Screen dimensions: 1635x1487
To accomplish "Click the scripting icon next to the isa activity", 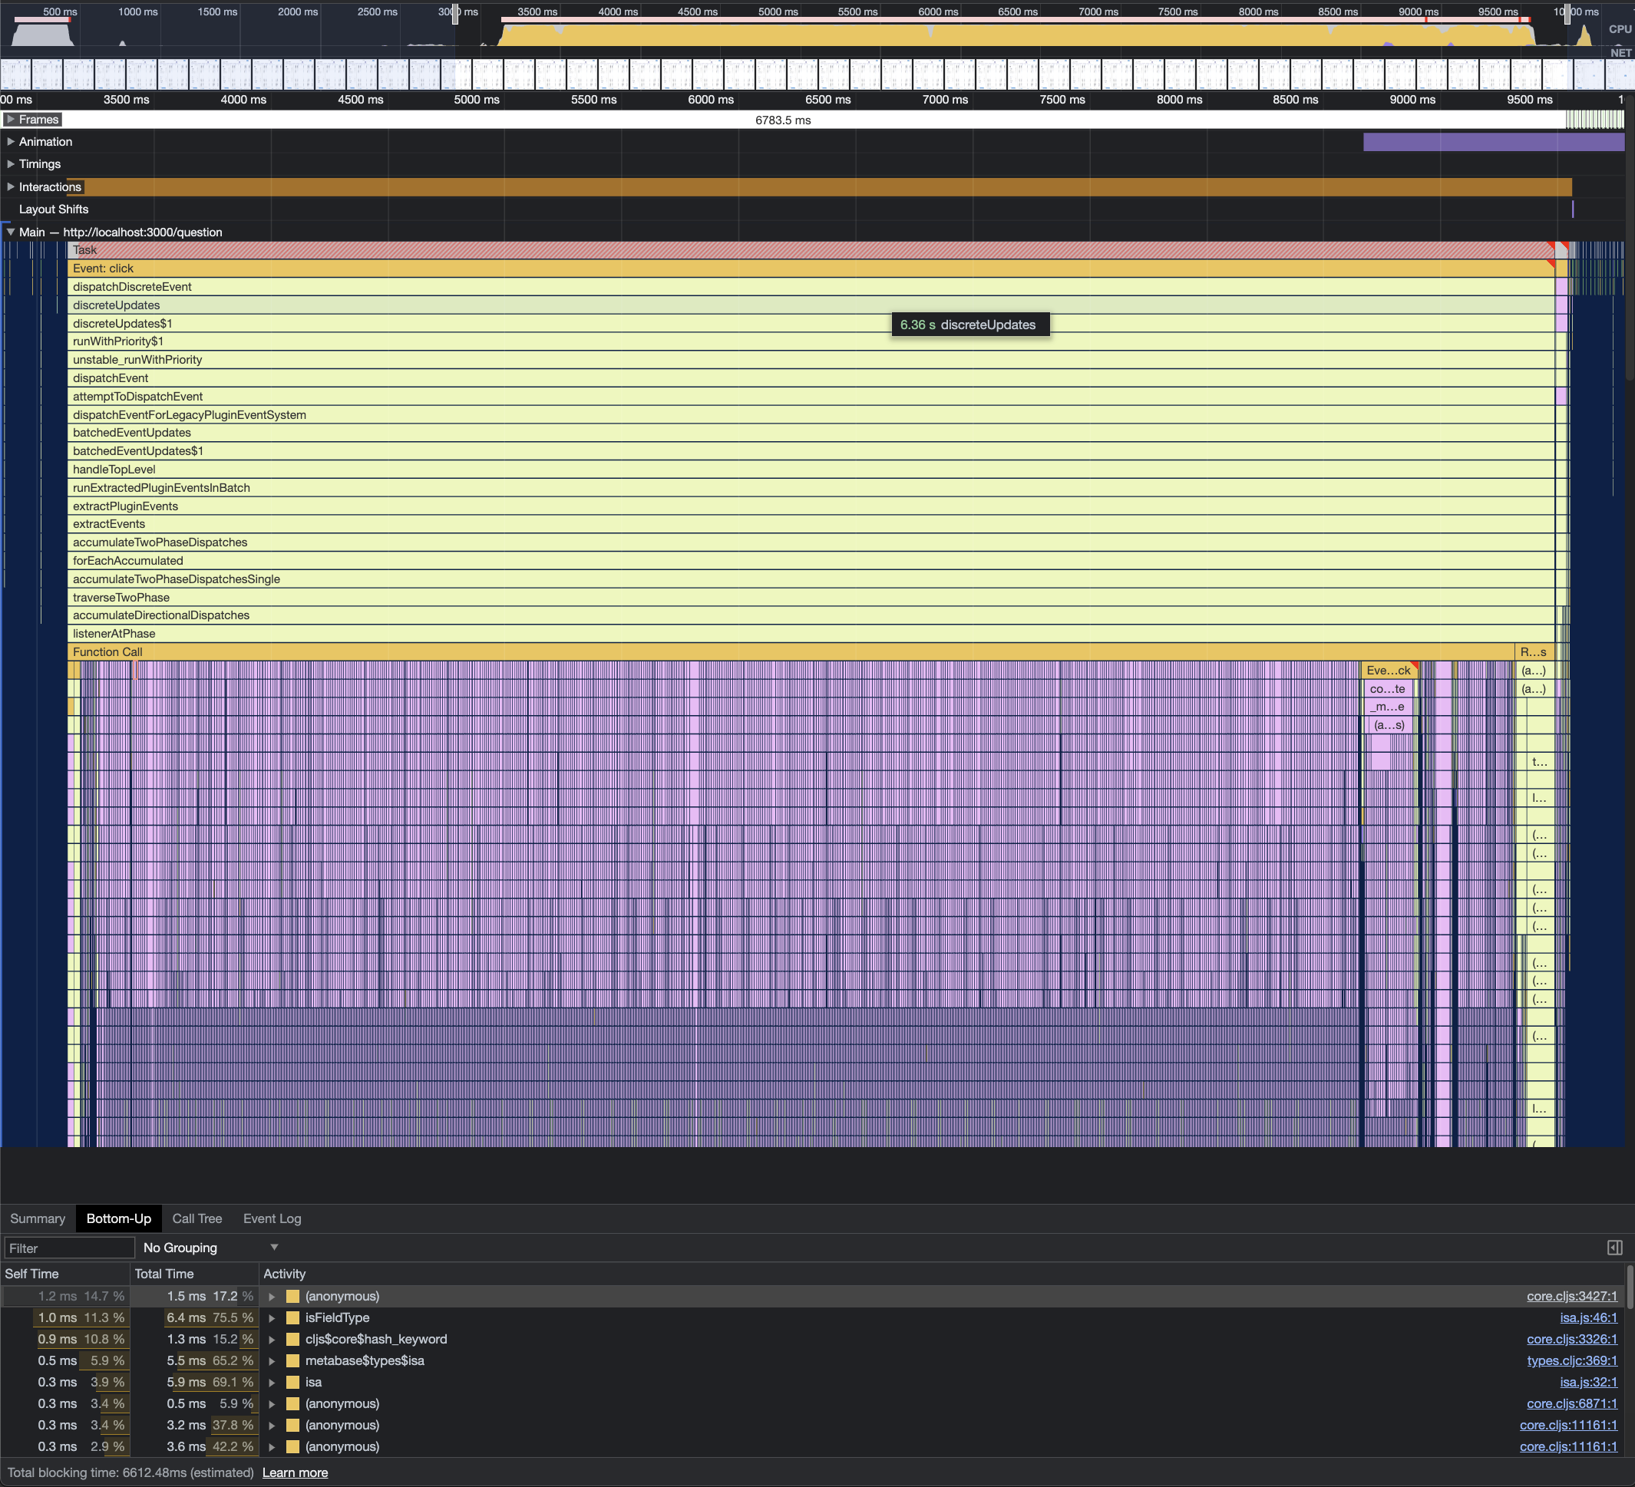I will coord(292,1382).
